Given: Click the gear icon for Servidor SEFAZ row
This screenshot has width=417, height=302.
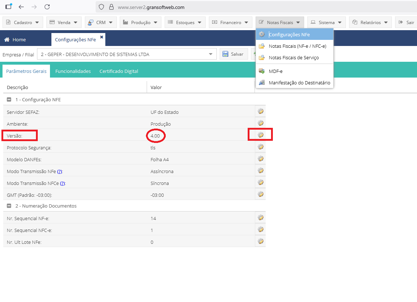Looking at the screenshot, I should pyautogui.click(x=261, y=111).
